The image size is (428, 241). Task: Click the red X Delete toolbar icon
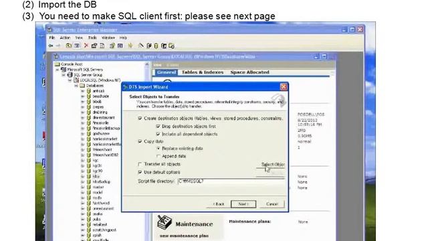coord(86,46)
